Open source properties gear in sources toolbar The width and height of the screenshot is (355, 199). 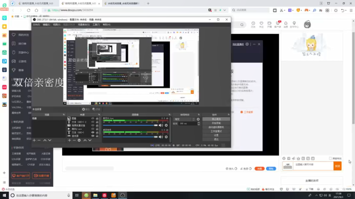(79, 140)
